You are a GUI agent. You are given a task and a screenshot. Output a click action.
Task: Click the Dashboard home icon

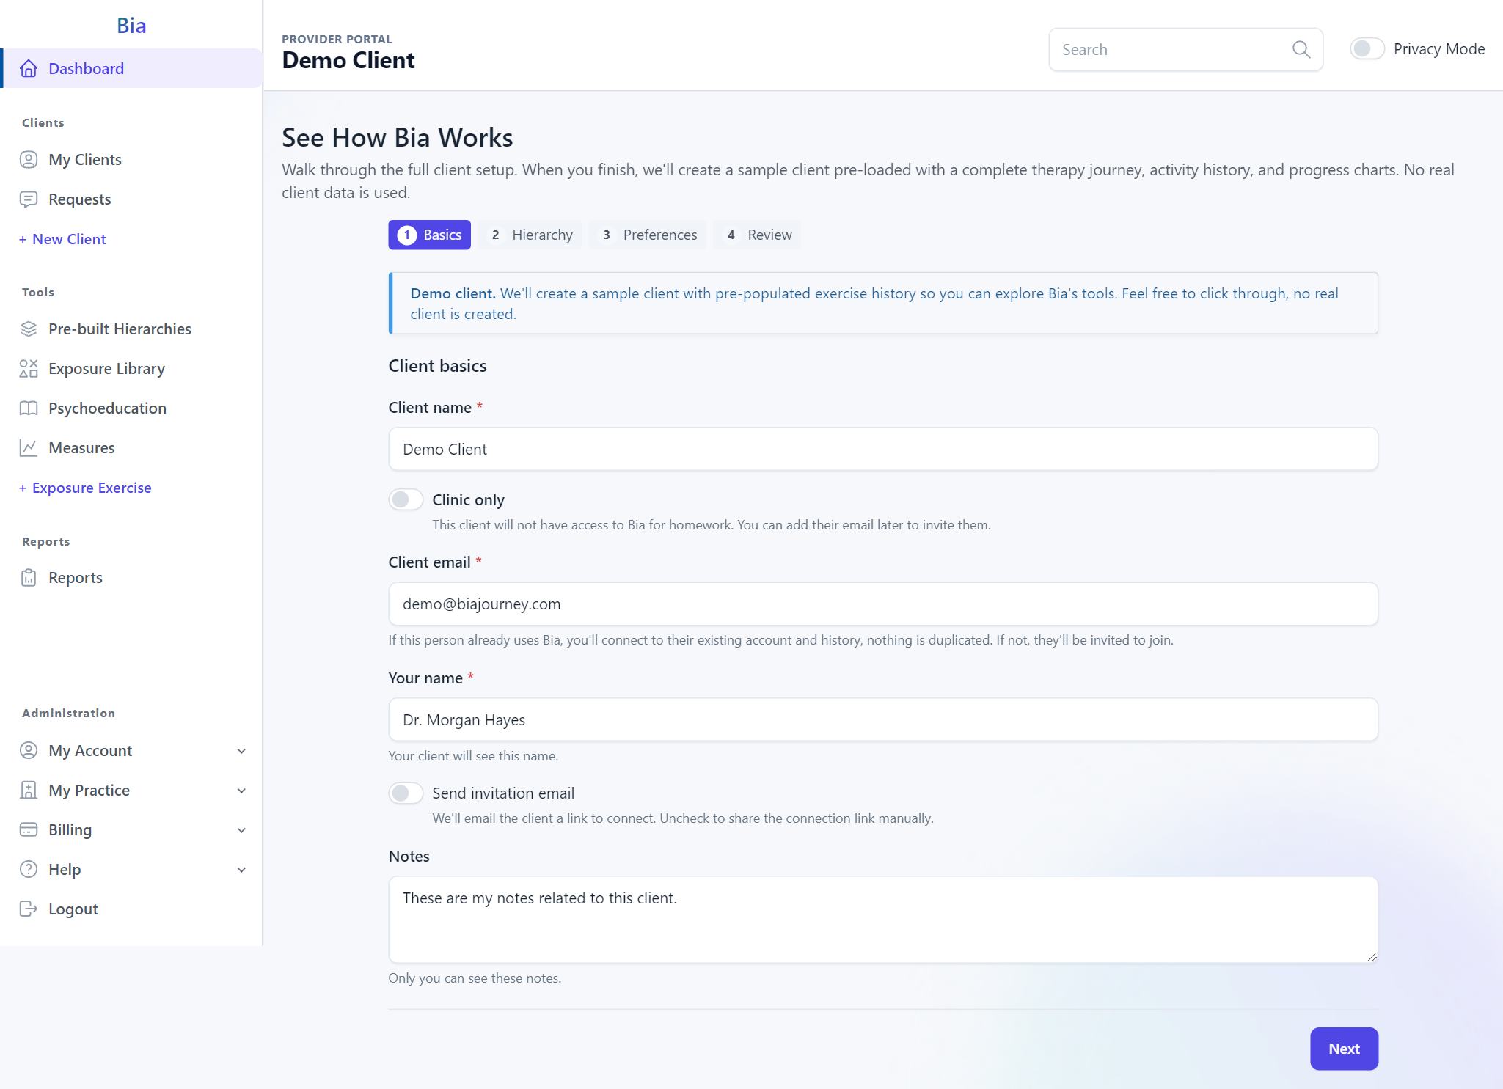29,68
